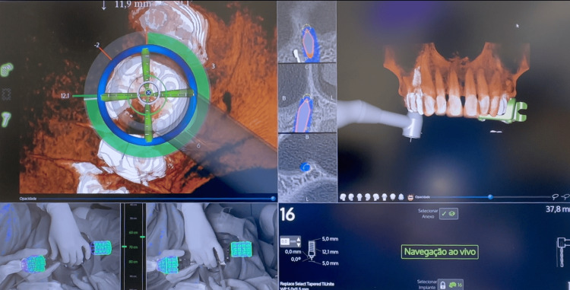Click the left tracking camera feed
This screenshot has width=570, height=290.
pos(60,247)
